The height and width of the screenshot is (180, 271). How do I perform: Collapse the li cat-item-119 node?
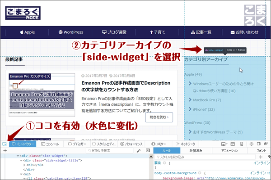[24, 179]
